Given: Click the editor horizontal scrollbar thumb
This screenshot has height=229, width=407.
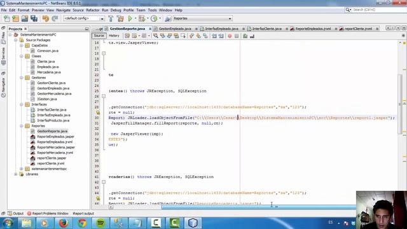Looking at the screenshot, I should (x=259, y=207).
